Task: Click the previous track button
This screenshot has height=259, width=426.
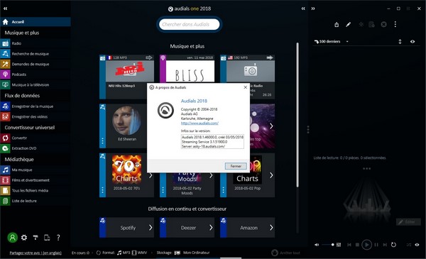Action: point(349,245)
